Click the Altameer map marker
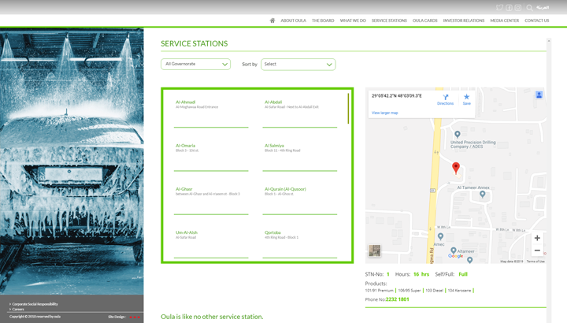The height and width of the screenshot is (323, 567). tap(453, 251)
